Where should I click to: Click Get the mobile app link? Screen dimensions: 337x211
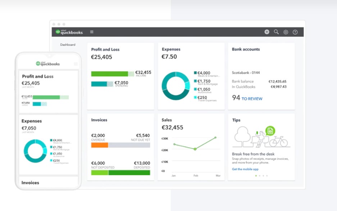click(x=245, y=169)
